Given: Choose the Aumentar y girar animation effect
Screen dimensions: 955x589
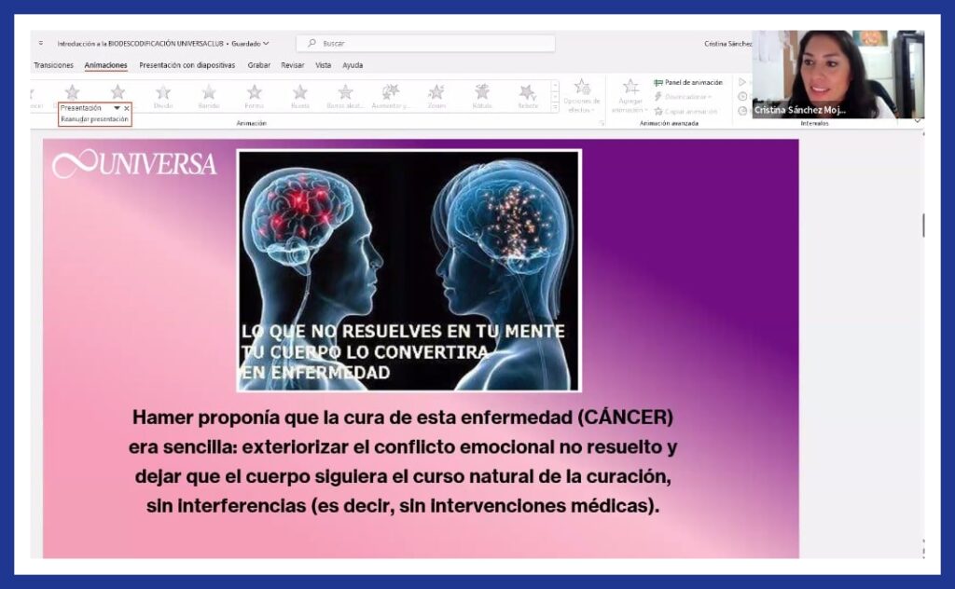Looking at the screenshot, I should [391, 97].
